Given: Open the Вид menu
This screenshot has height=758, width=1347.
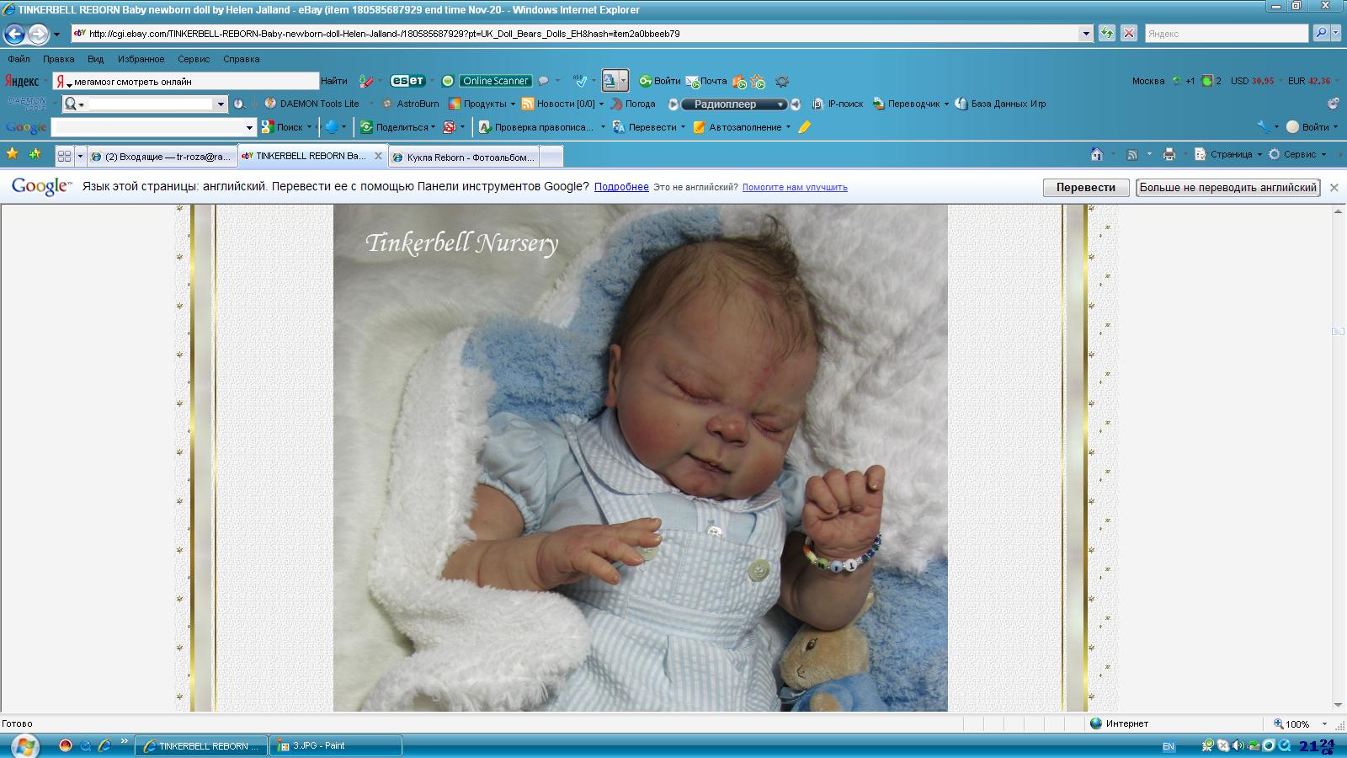Looking at the screenshot, I should click(95, 59).
